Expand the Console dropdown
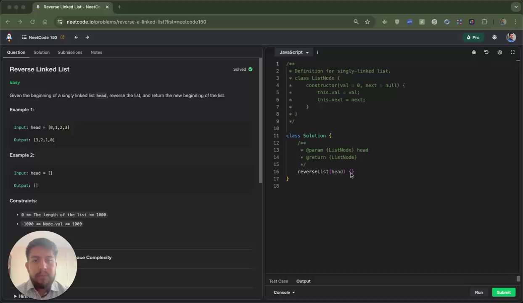Screen dimensions: 523x303 pyautogui.click(x=284, y=292)
